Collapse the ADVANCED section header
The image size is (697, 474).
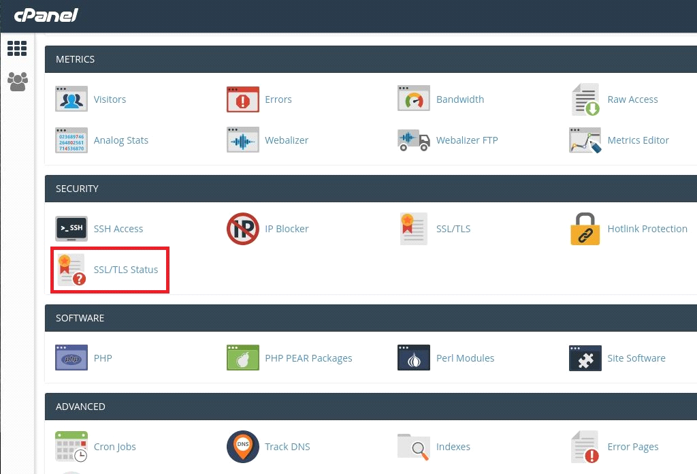coord(371,407)
